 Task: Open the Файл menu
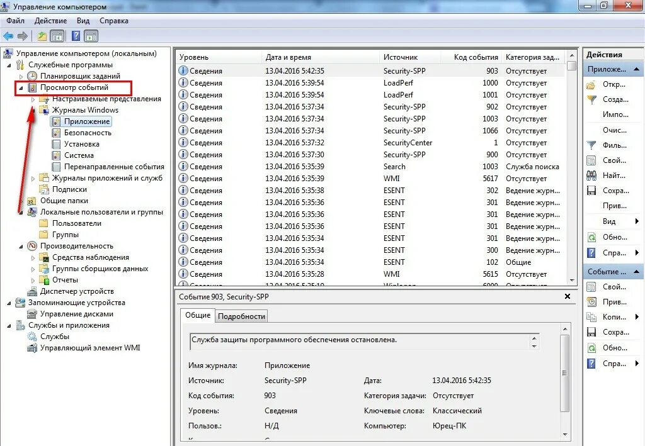click(x=15, y=21)
